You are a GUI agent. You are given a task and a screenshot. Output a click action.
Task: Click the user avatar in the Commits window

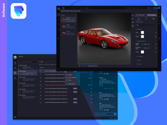click(15, 57)
